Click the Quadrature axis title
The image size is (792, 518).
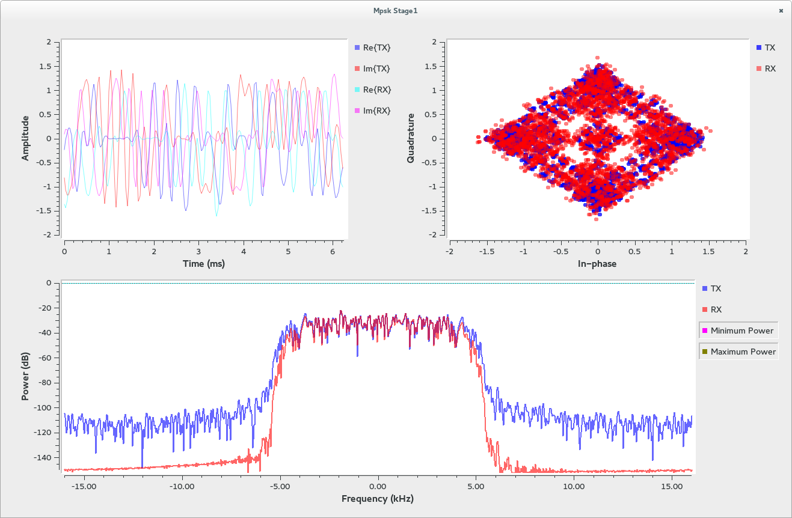click(410, 138)
